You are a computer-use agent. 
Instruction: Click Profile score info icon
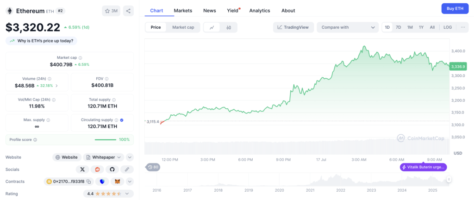click(x=35, y=140)
